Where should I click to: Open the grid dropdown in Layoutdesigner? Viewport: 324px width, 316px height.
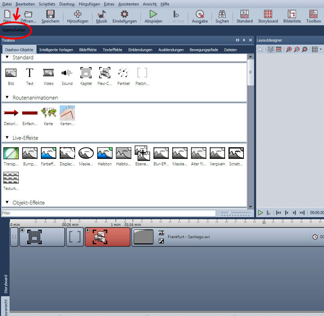pos(321,49)
